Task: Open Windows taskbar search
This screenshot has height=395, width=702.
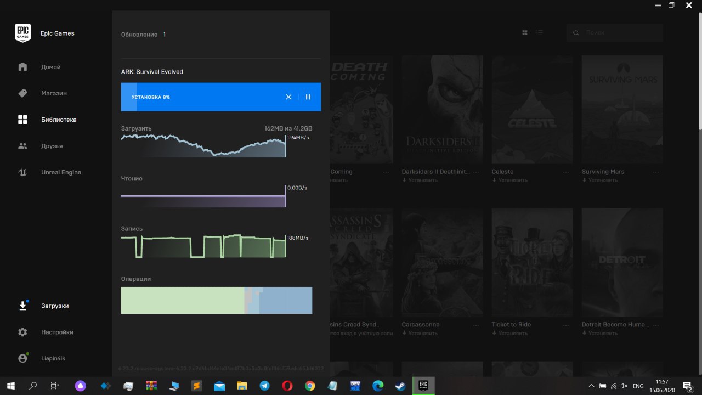Action: click(x=33, y=386)
